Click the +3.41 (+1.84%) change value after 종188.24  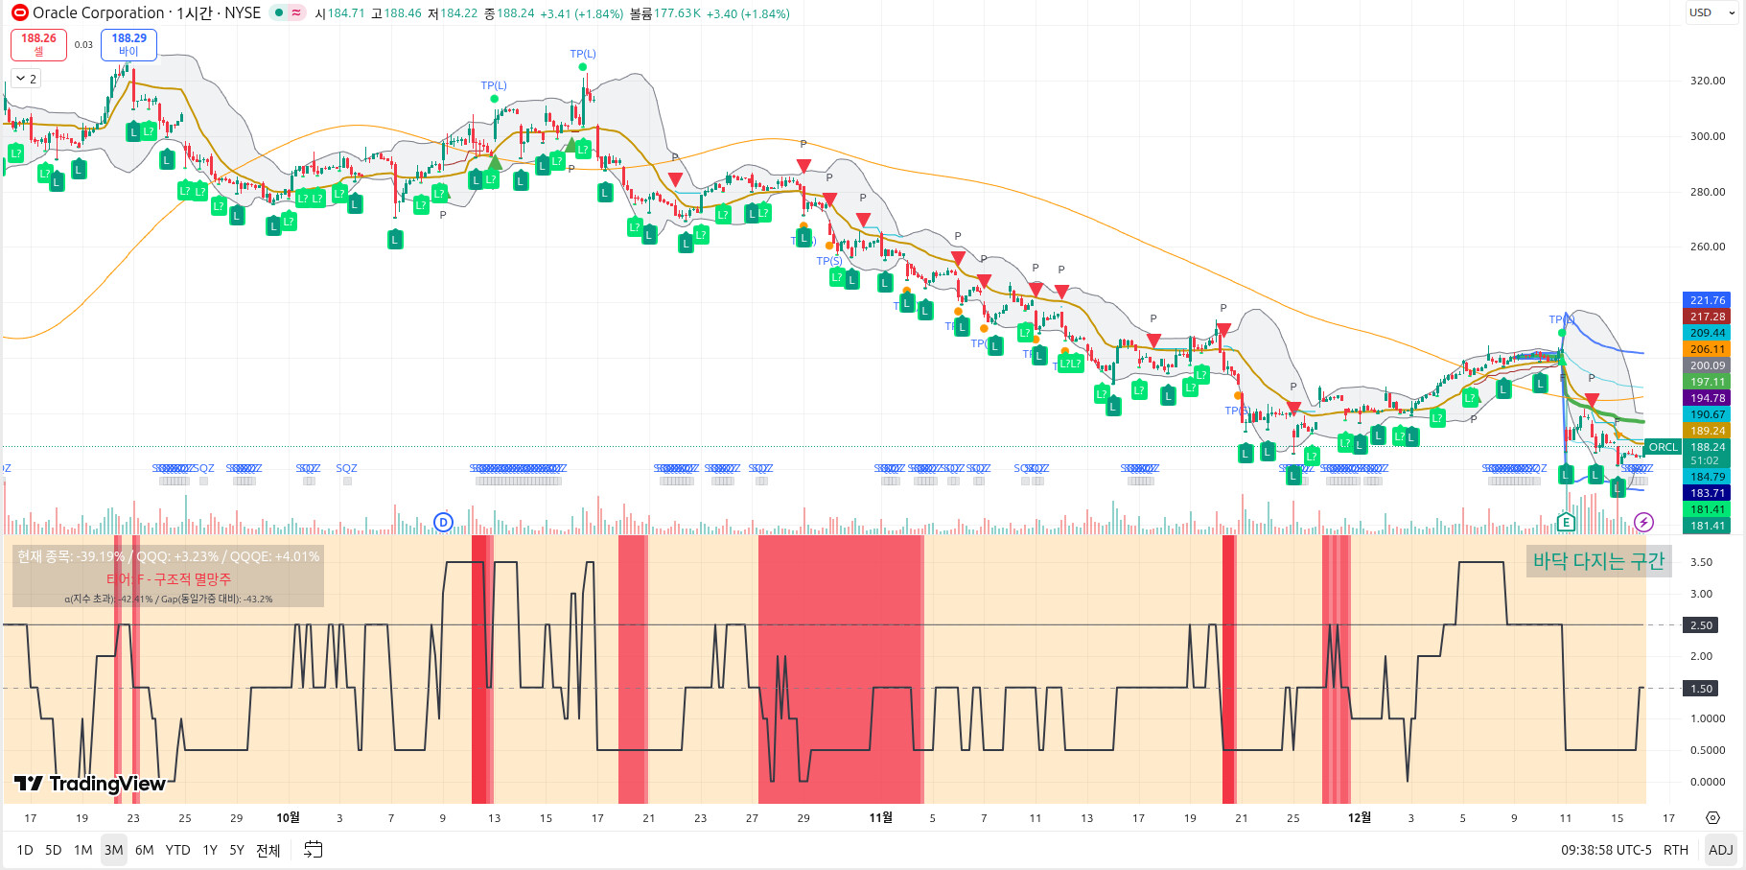pyautogui.click(x=581, y=13)
